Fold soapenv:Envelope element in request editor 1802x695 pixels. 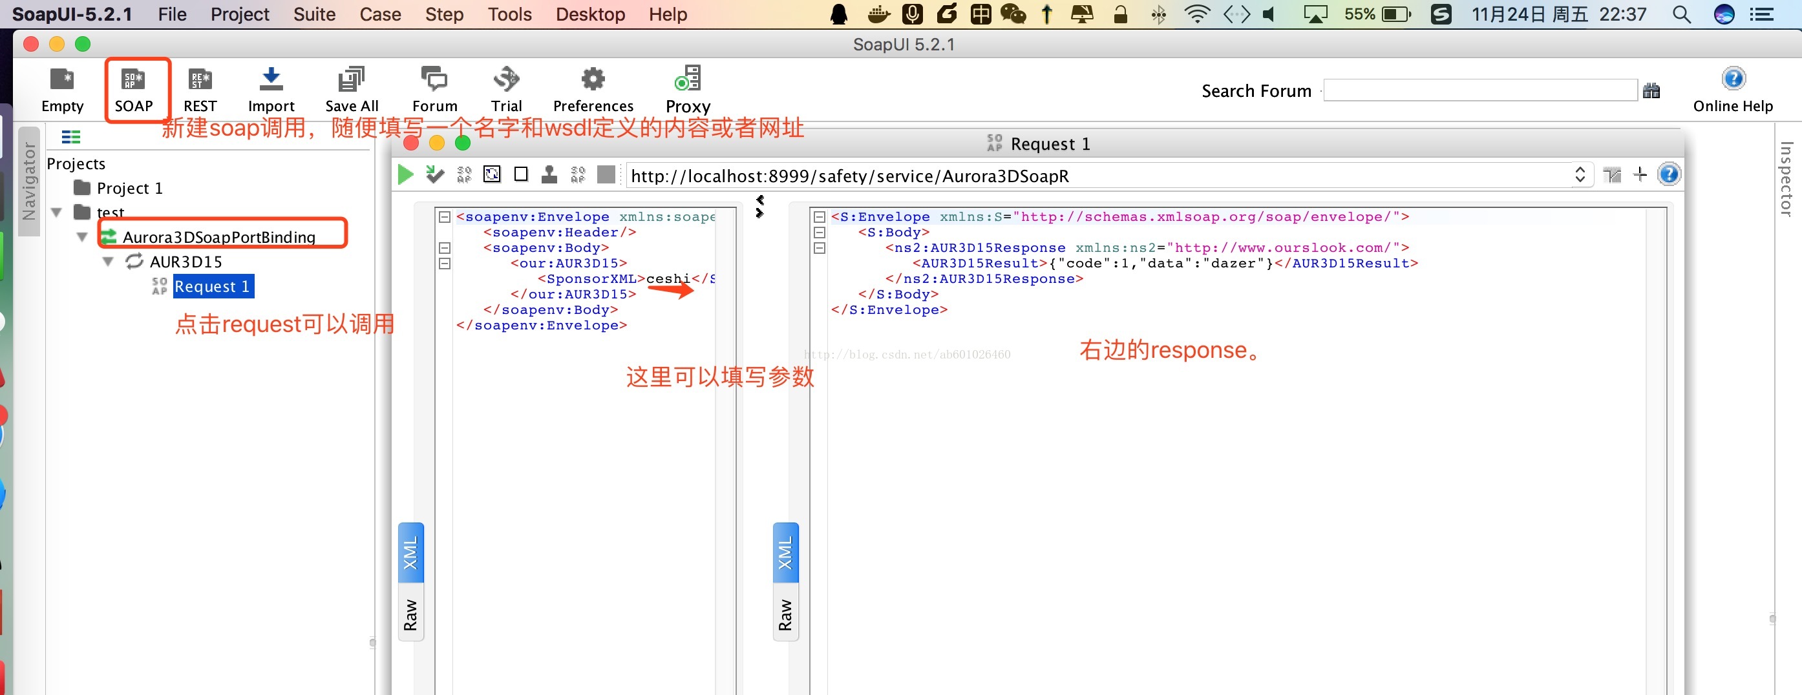coord(444,217)
